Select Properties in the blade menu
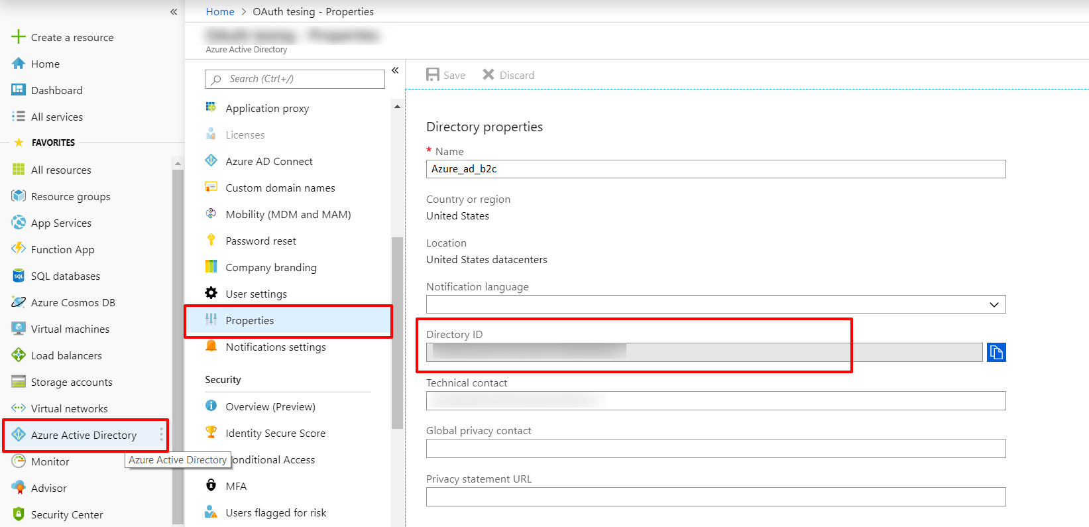1089x527 pixels. 288,321
